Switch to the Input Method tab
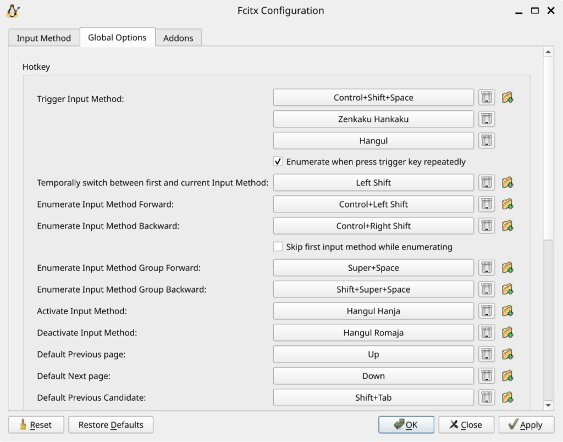 (x=44, y=38)
